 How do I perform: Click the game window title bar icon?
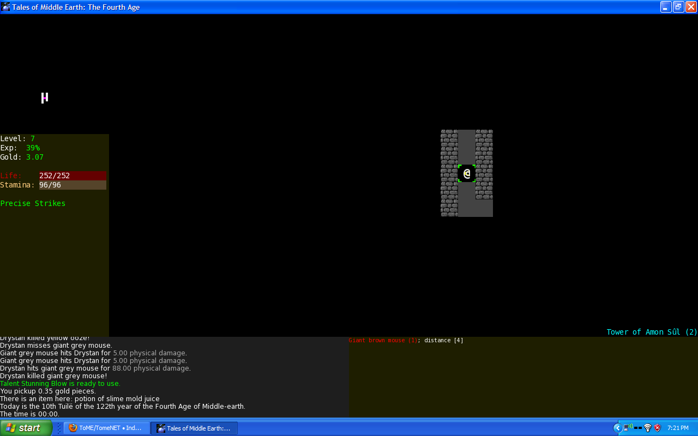click(x=5, y=7)
